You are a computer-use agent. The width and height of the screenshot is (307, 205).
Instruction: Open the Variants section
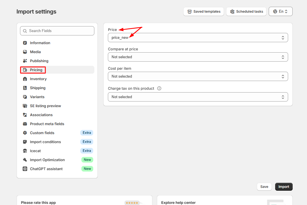point(57,97)
